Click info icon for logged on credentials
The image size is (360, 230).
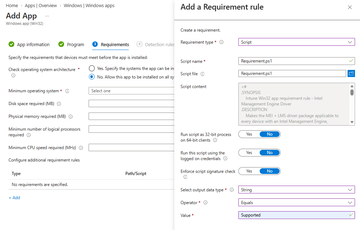click(x=226, y=159)
